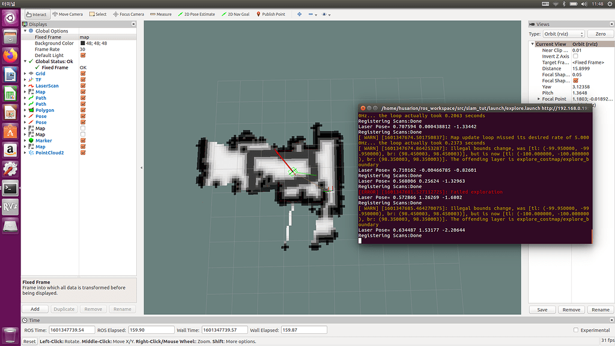Screen dimensions: 615x346
Task: Enable the Invert Z Axis checkbox
Action: click(575, 56)
